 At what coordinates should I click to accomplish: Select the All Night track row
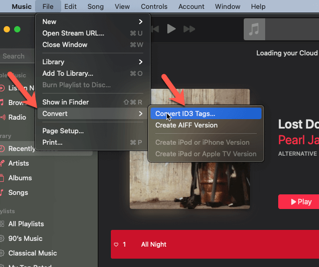pyautogui.click(x=215, y=244)
